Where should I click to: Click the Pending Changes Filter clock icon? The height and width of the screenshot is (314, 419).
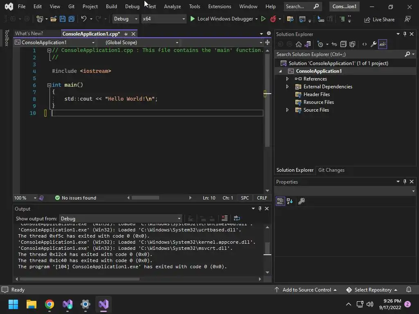pyautogui.click(x=320, y=44)
